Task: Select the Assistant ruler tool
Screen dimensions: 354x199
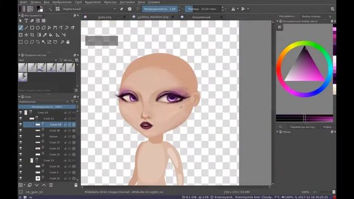Action: pyautogui.click(x=58, y=35)
